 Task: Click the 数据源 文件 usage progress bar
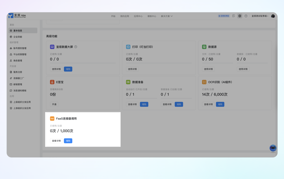tap(217, 63)
